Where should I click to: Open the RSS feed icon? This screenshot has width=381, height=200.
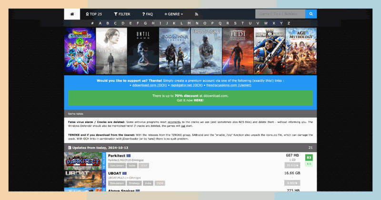tap(196, 14)
